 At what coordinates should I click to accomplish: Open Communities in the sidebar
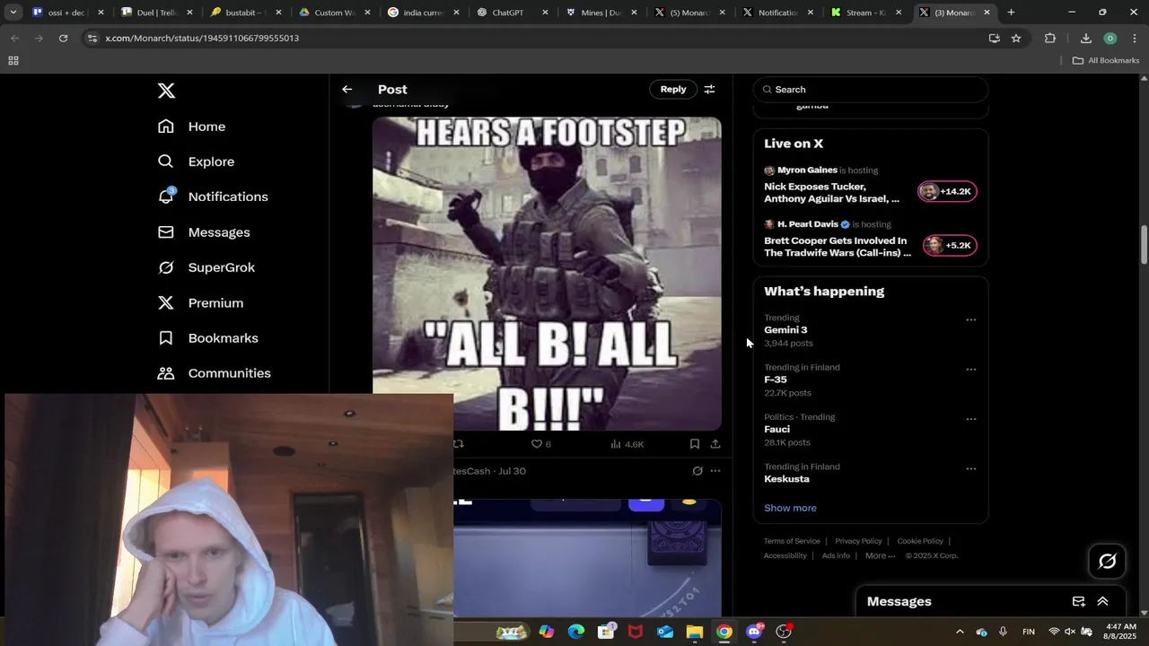(215, 373)
